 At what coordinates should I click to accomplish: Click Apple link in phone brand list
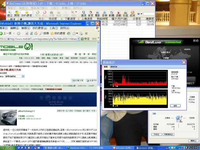point(15,86)
